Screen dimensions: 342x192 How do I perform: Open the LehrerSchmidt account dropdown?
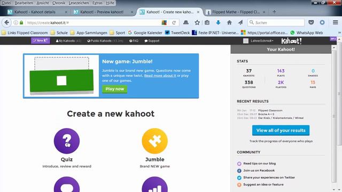[262, 41]
